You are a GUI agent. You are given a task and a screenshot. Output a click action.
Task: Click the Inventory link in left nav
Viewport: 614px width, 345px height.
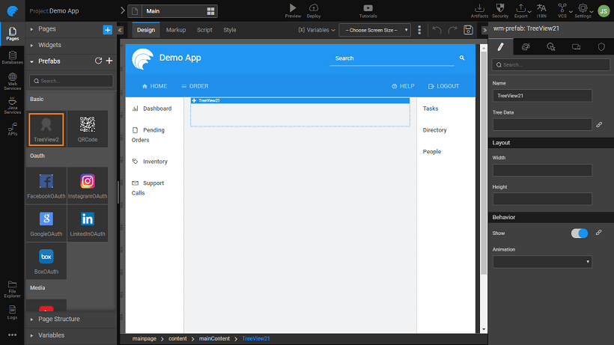(155, 162)
